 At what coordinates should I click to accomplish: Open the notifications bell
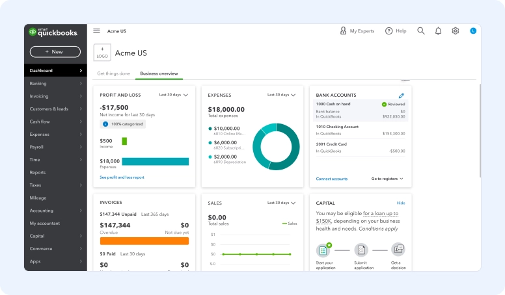pyautogui.click(x=439, y=31)
